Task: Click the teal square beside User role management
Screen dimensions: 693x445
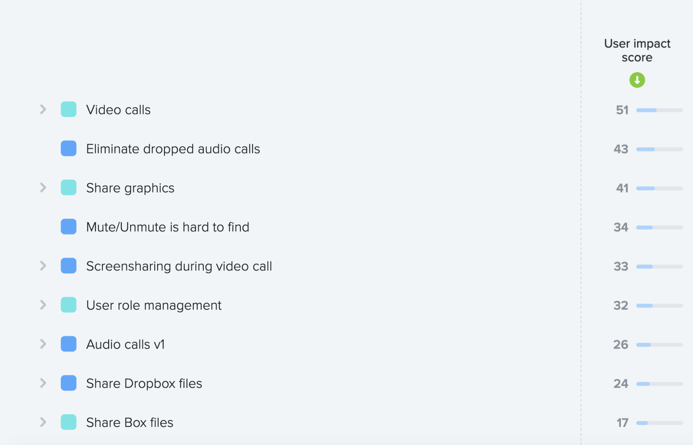Action: pos(69,305)
